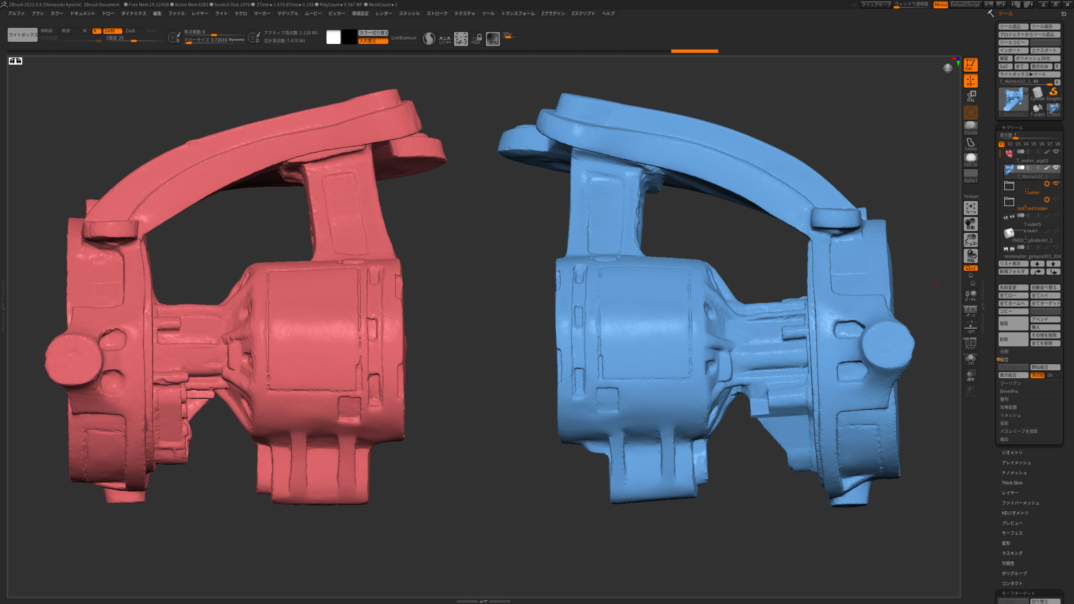1074x604 pixels.
Task: Click the エクスポート button
Action: point(1045,50)
